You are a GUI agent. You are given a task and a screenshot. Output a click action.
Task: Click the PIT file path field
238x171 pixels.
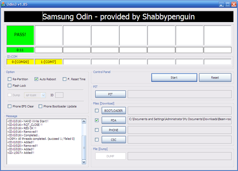[x=180, y=94]
